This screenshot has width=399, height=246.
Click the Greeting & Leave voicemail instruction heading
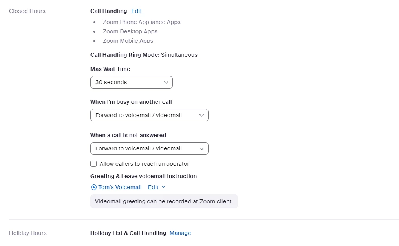point(143,176)
